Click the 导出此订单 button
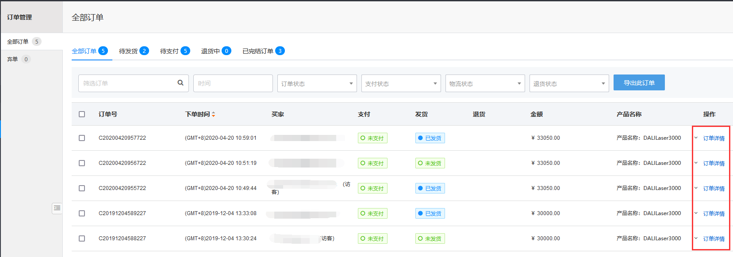 tap(639, 82)
